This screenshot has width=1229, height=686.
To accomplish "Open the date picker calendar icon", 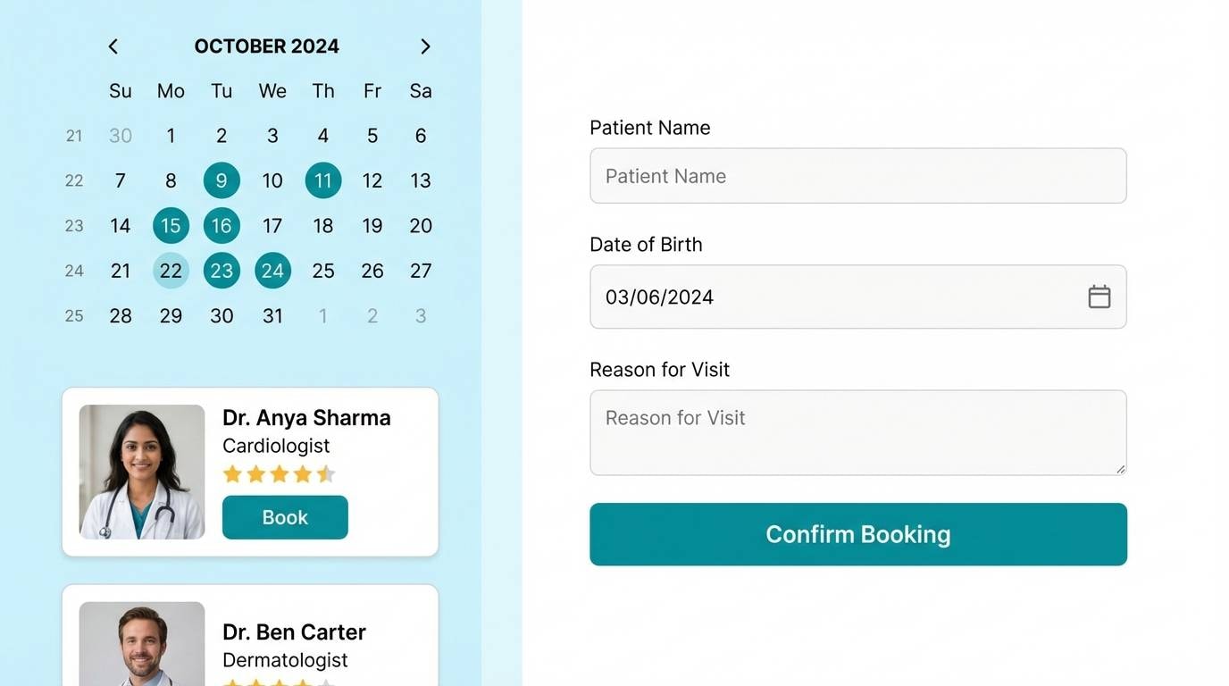I will click(1099, 296).
